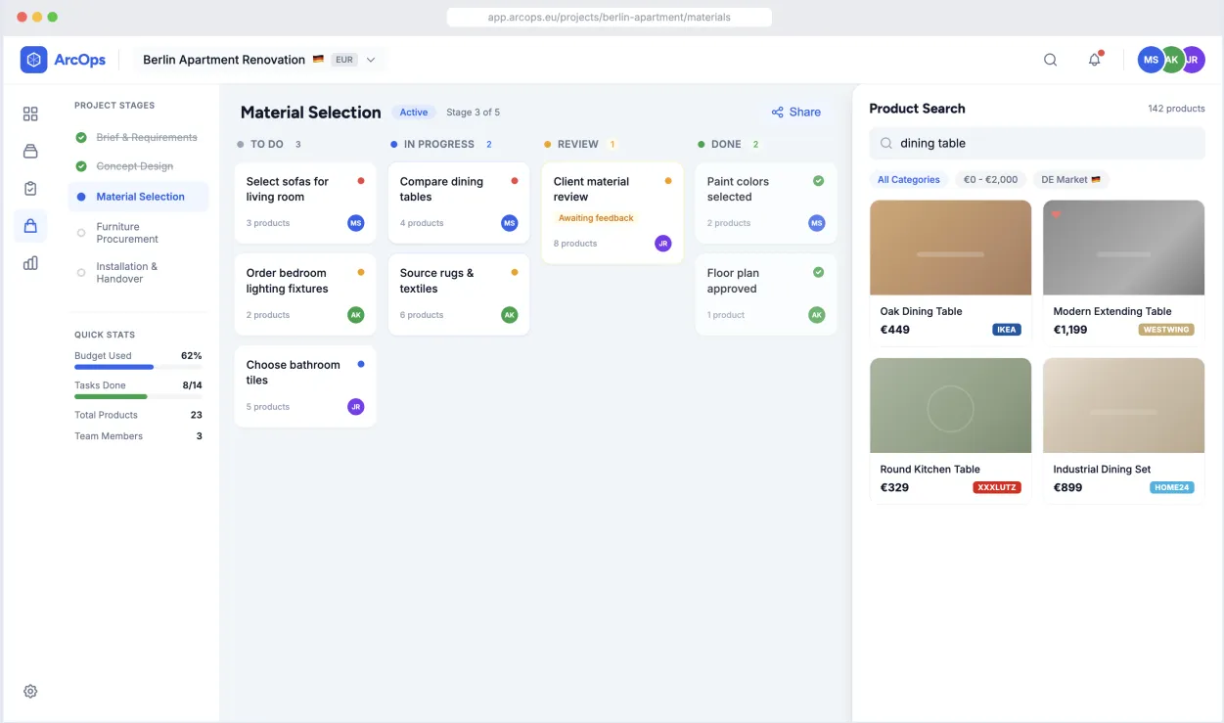This screenshot has width=1224, height=723.
Task: Click the bar chart analytics sidebar icon
Action: pyautogui.click(x=30, y=263)
